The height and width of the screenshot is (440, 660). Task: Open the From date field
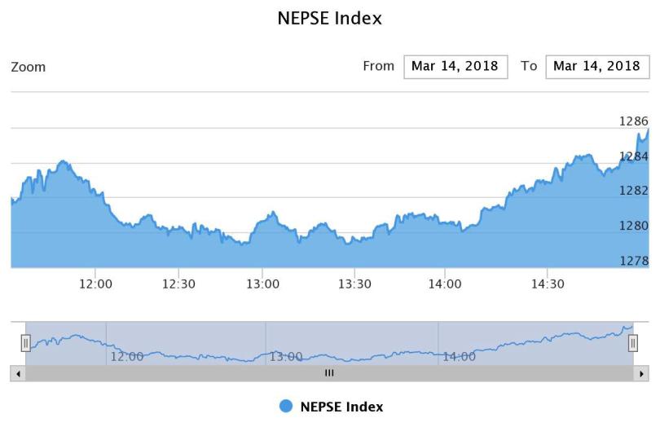pos(455,67)
